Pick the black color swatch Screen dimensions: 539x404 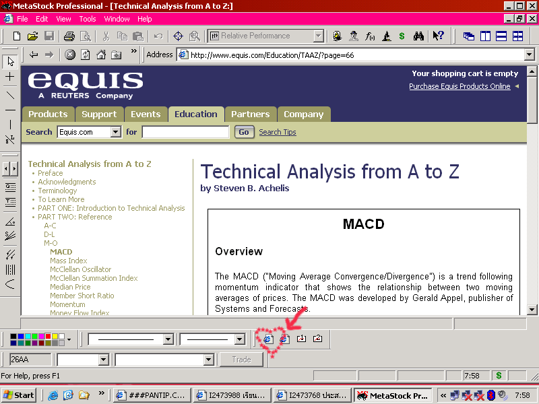pos(13,336)
